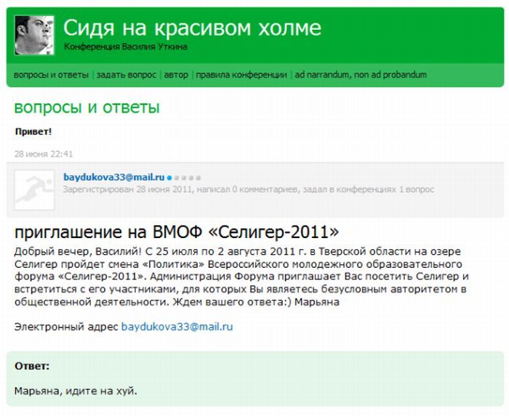Open the question title "приглашение на ВМОФ «Селигер-2011»"
Viewport: 509px width, 416px height.
tap(177, 232)
